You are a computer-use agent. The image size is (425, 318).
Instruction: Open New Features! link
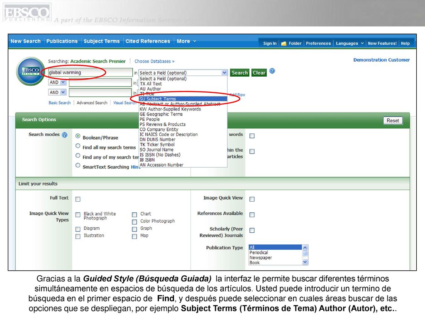pos(382,43)
